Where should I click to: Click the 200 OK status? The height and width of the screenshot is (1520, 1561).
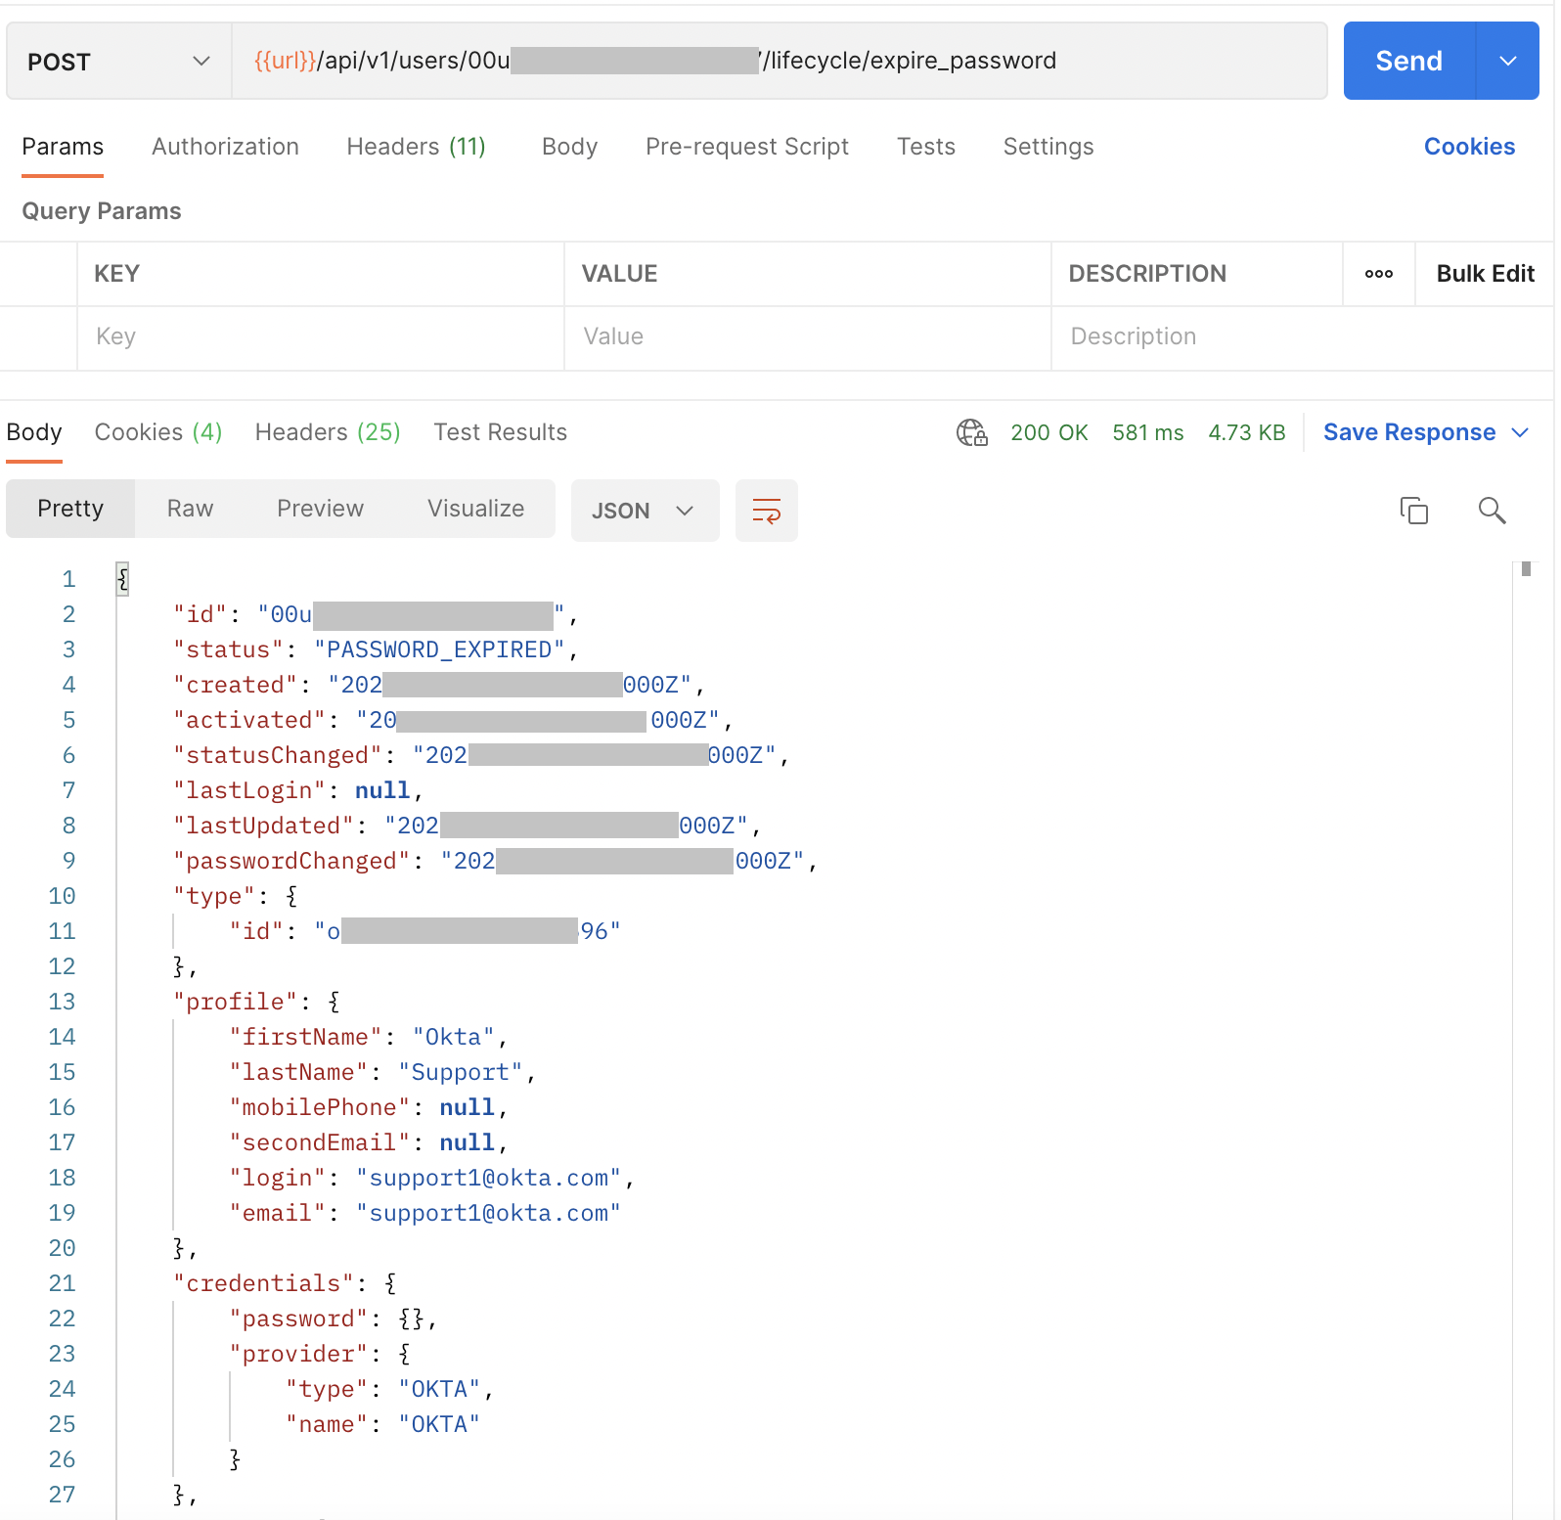[1048, 432]
